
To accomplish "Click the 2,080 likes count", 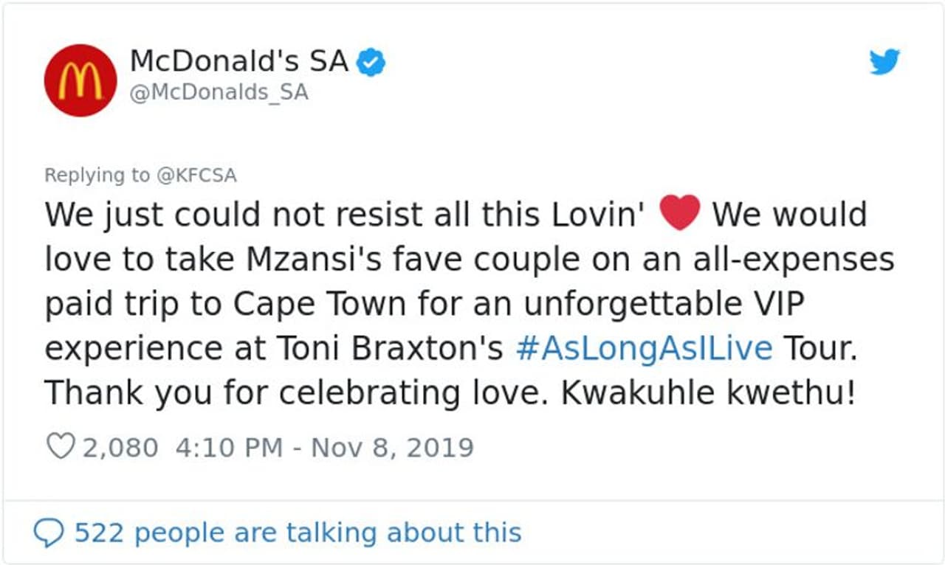I will click(120, 448).
